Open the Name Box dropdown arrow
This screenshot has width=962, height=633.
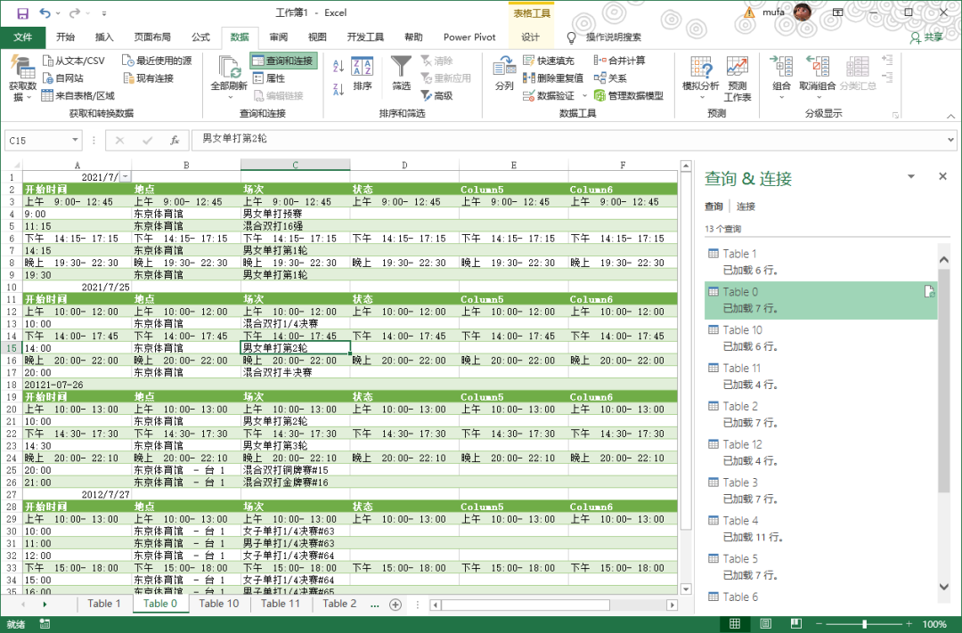coord(74,140)
